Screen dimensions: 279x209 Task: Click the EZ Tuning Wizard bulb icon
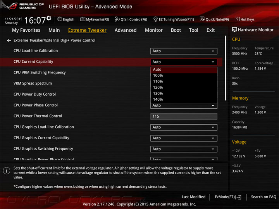[155, 19]
